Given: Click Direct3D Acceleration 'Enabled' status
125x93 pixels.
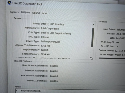Looking at the screenshot, I should pos(54,71).
